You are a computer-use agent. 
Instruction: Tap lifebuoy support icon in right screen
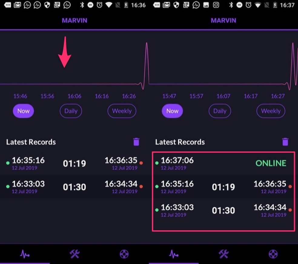point(273,254)
